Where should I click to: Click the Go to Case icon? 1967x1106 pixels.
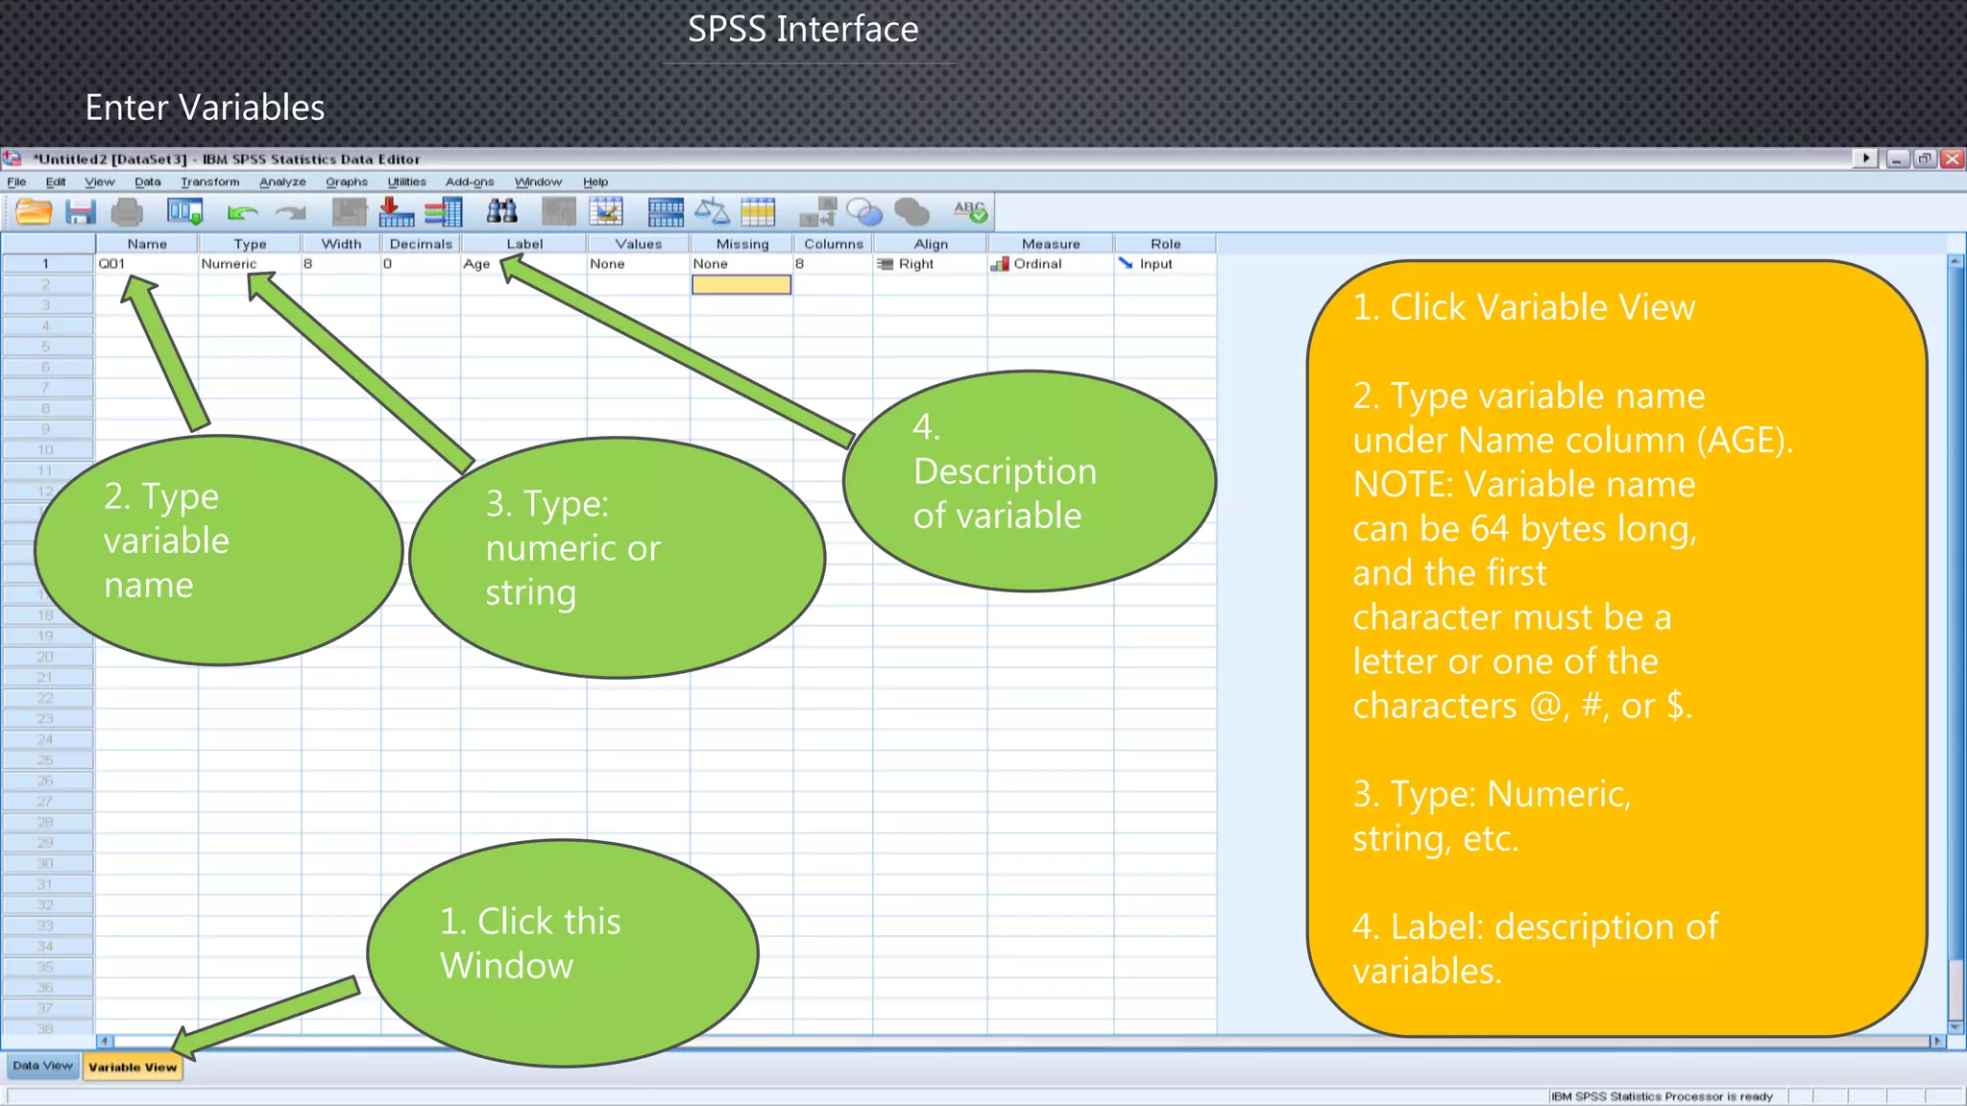pos(350,211)
